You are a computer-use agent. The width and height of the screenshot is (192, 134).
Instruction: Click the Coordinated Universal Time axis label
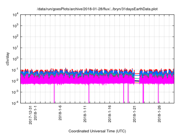[97, 131]
